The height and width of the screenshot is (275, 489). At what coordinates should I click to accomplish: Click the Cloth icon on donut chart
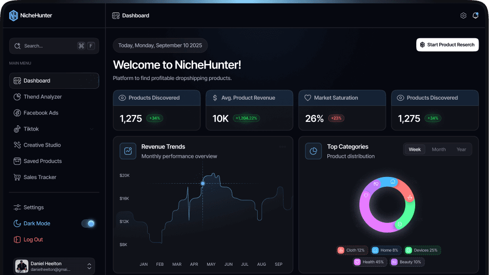(410, 198)
